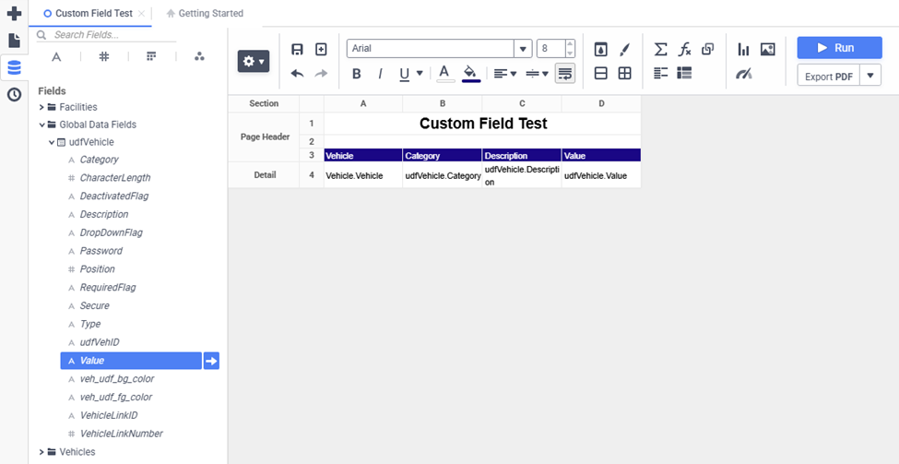The width and height of the screenshot is (899, 464).
Task: Click the AutoSum sigma icon
Action: (660, 49)
